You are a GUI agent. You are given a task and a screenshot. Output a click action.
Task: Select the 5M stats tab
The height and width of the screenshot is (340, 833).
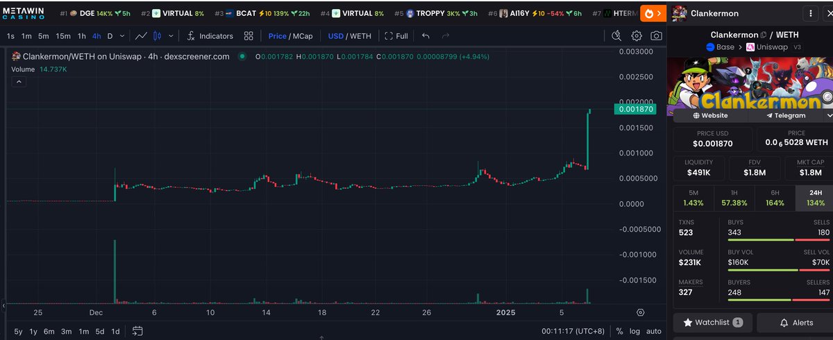pyautogui.click(x=693, y=198)
